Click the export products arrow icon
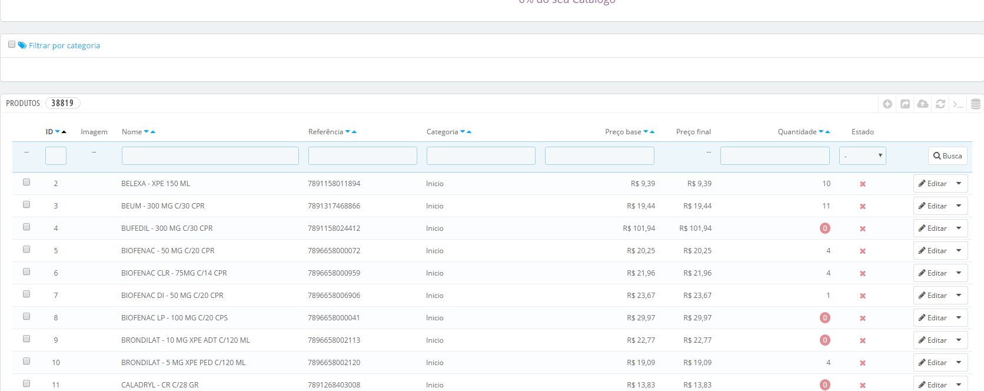Image resolution: width=984 pixels, height=391 pixels. 905,104
